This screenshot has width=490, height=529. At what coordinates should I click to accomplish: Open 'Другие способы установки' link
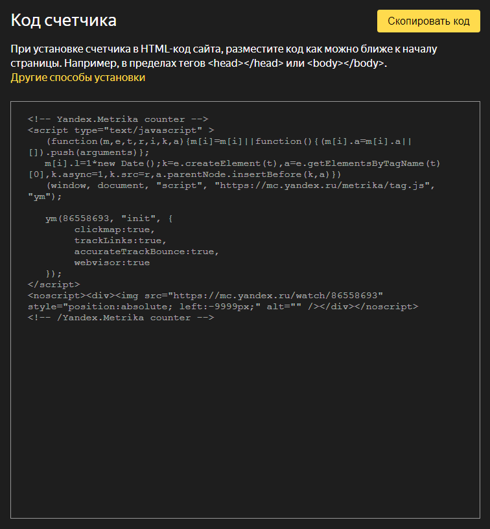[78, 77]
